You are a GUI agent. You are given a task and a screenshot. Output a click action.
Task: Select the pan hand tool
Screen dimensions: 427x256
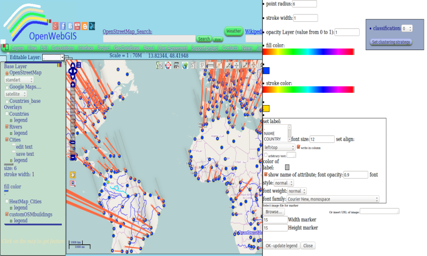click(x=73, y=174)
